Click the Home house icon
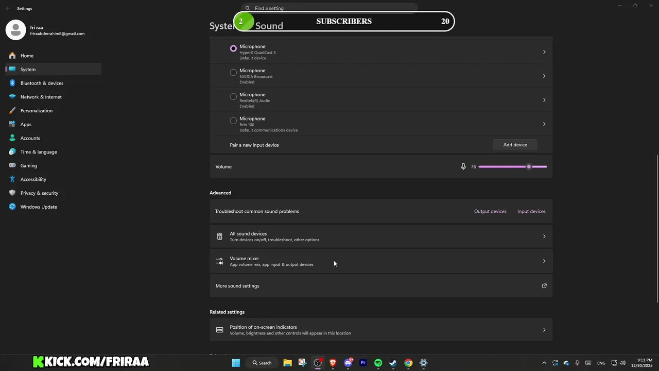This screenshot has width=659, height=371. [12, 56]
